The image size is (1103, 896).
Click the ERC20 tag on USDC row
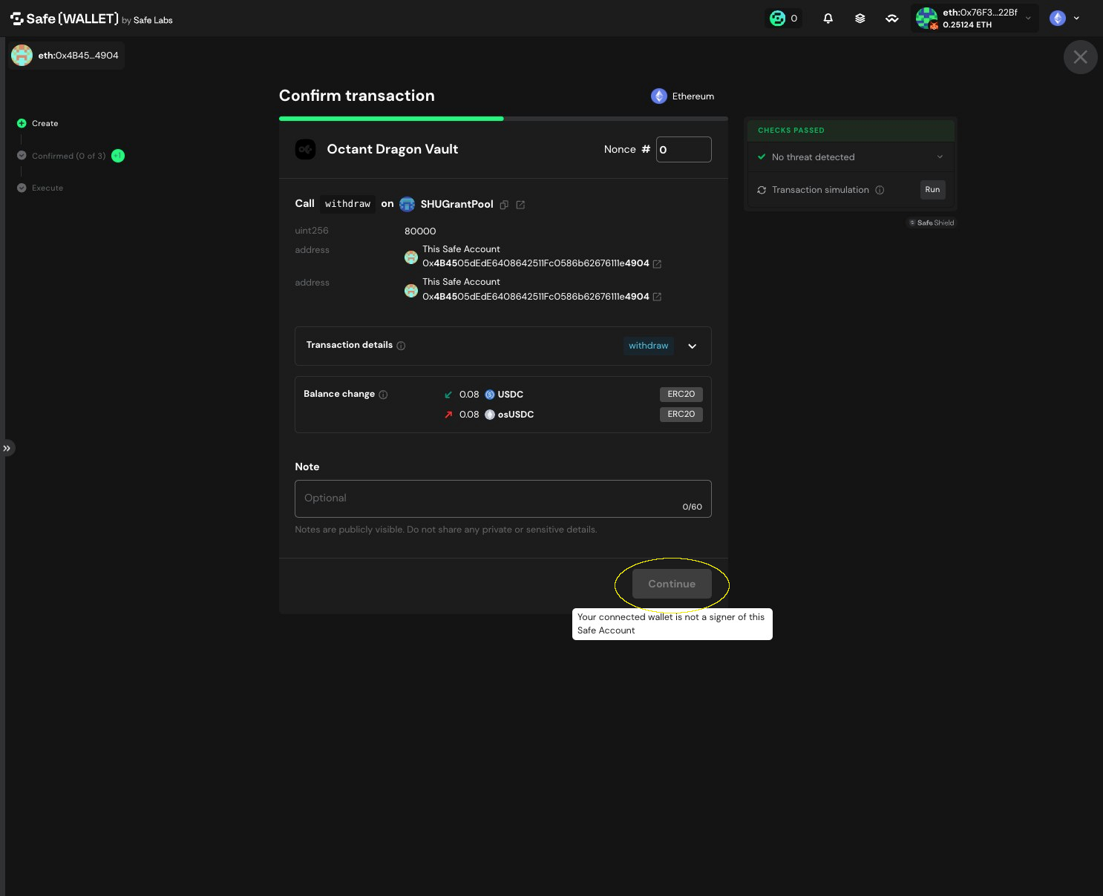coord(681,395)
